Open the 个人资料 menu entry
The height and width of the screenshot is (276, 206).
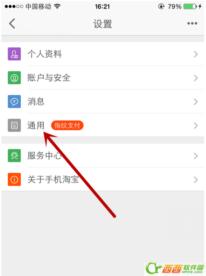pos(103,54)
